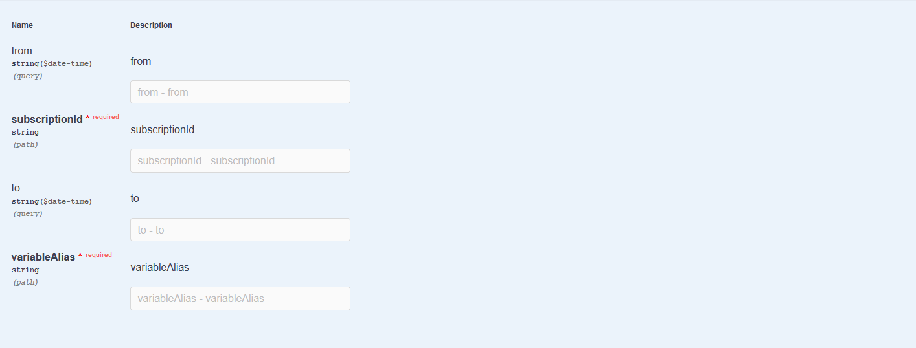
Task: Click the 'from' description text above its field
Action: (x=141, y=61)
